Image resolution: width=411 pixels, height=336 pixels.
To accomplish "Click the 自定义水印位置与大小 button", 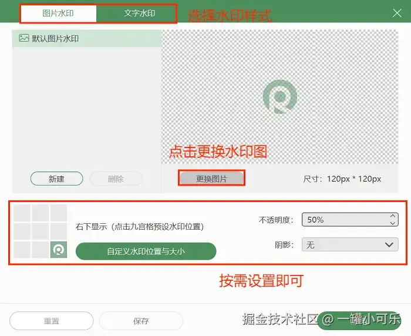I will pyautogui.click(x=146, y=251).
